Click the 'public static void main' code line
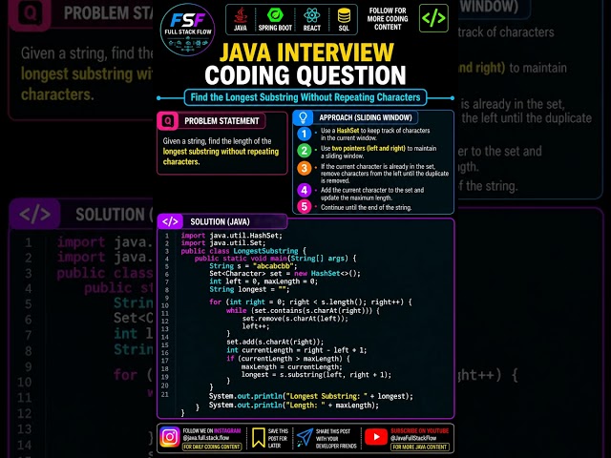 point(276,259)
